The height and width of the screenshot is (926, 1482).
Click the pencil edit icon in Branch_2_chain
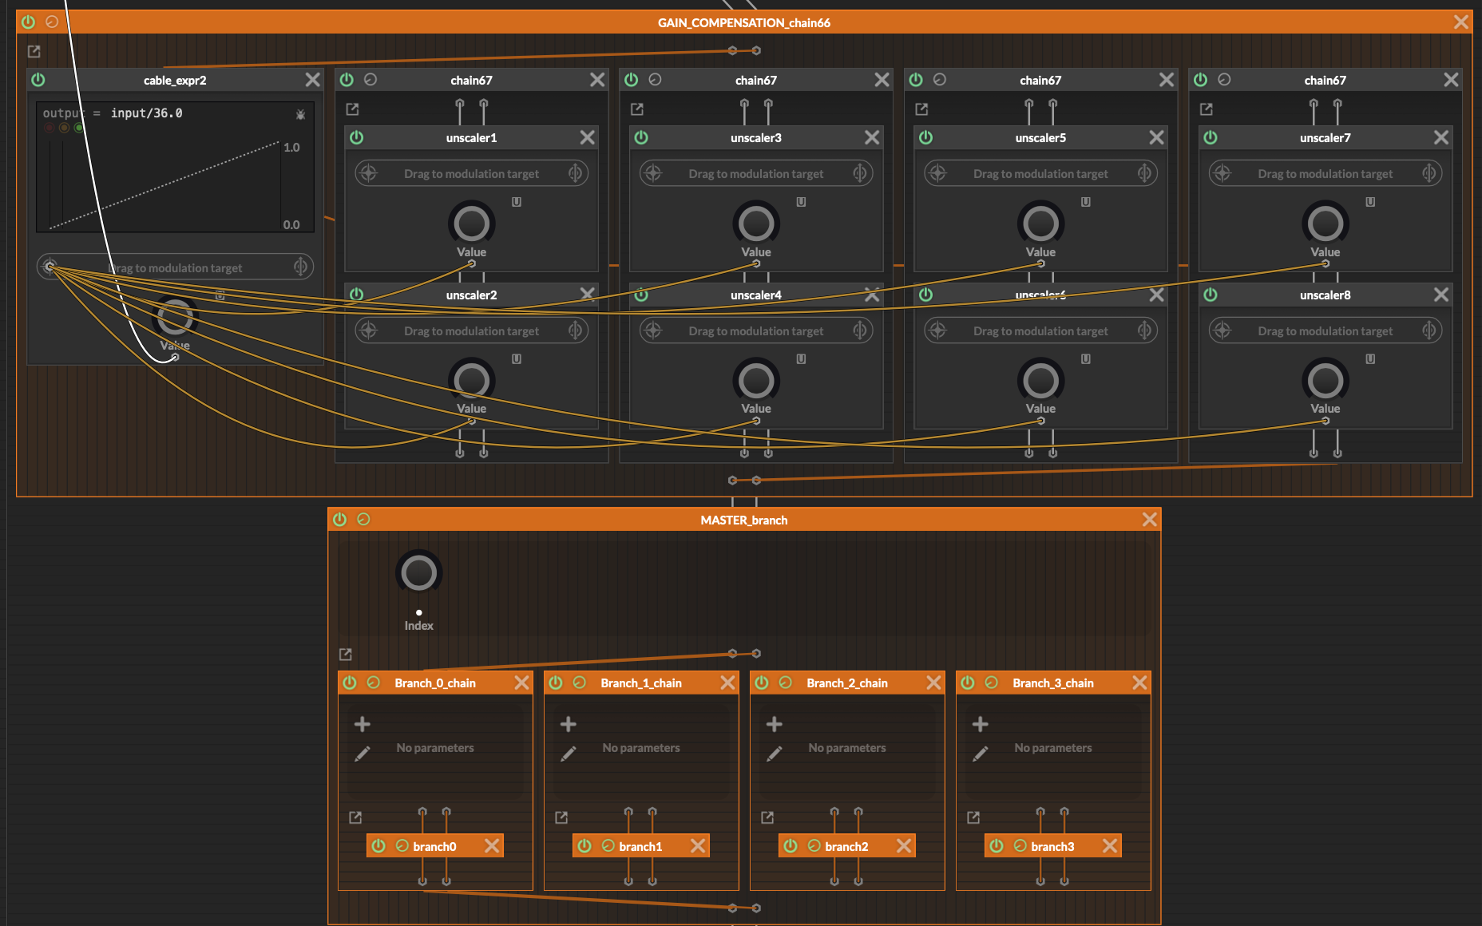(774, 754)
